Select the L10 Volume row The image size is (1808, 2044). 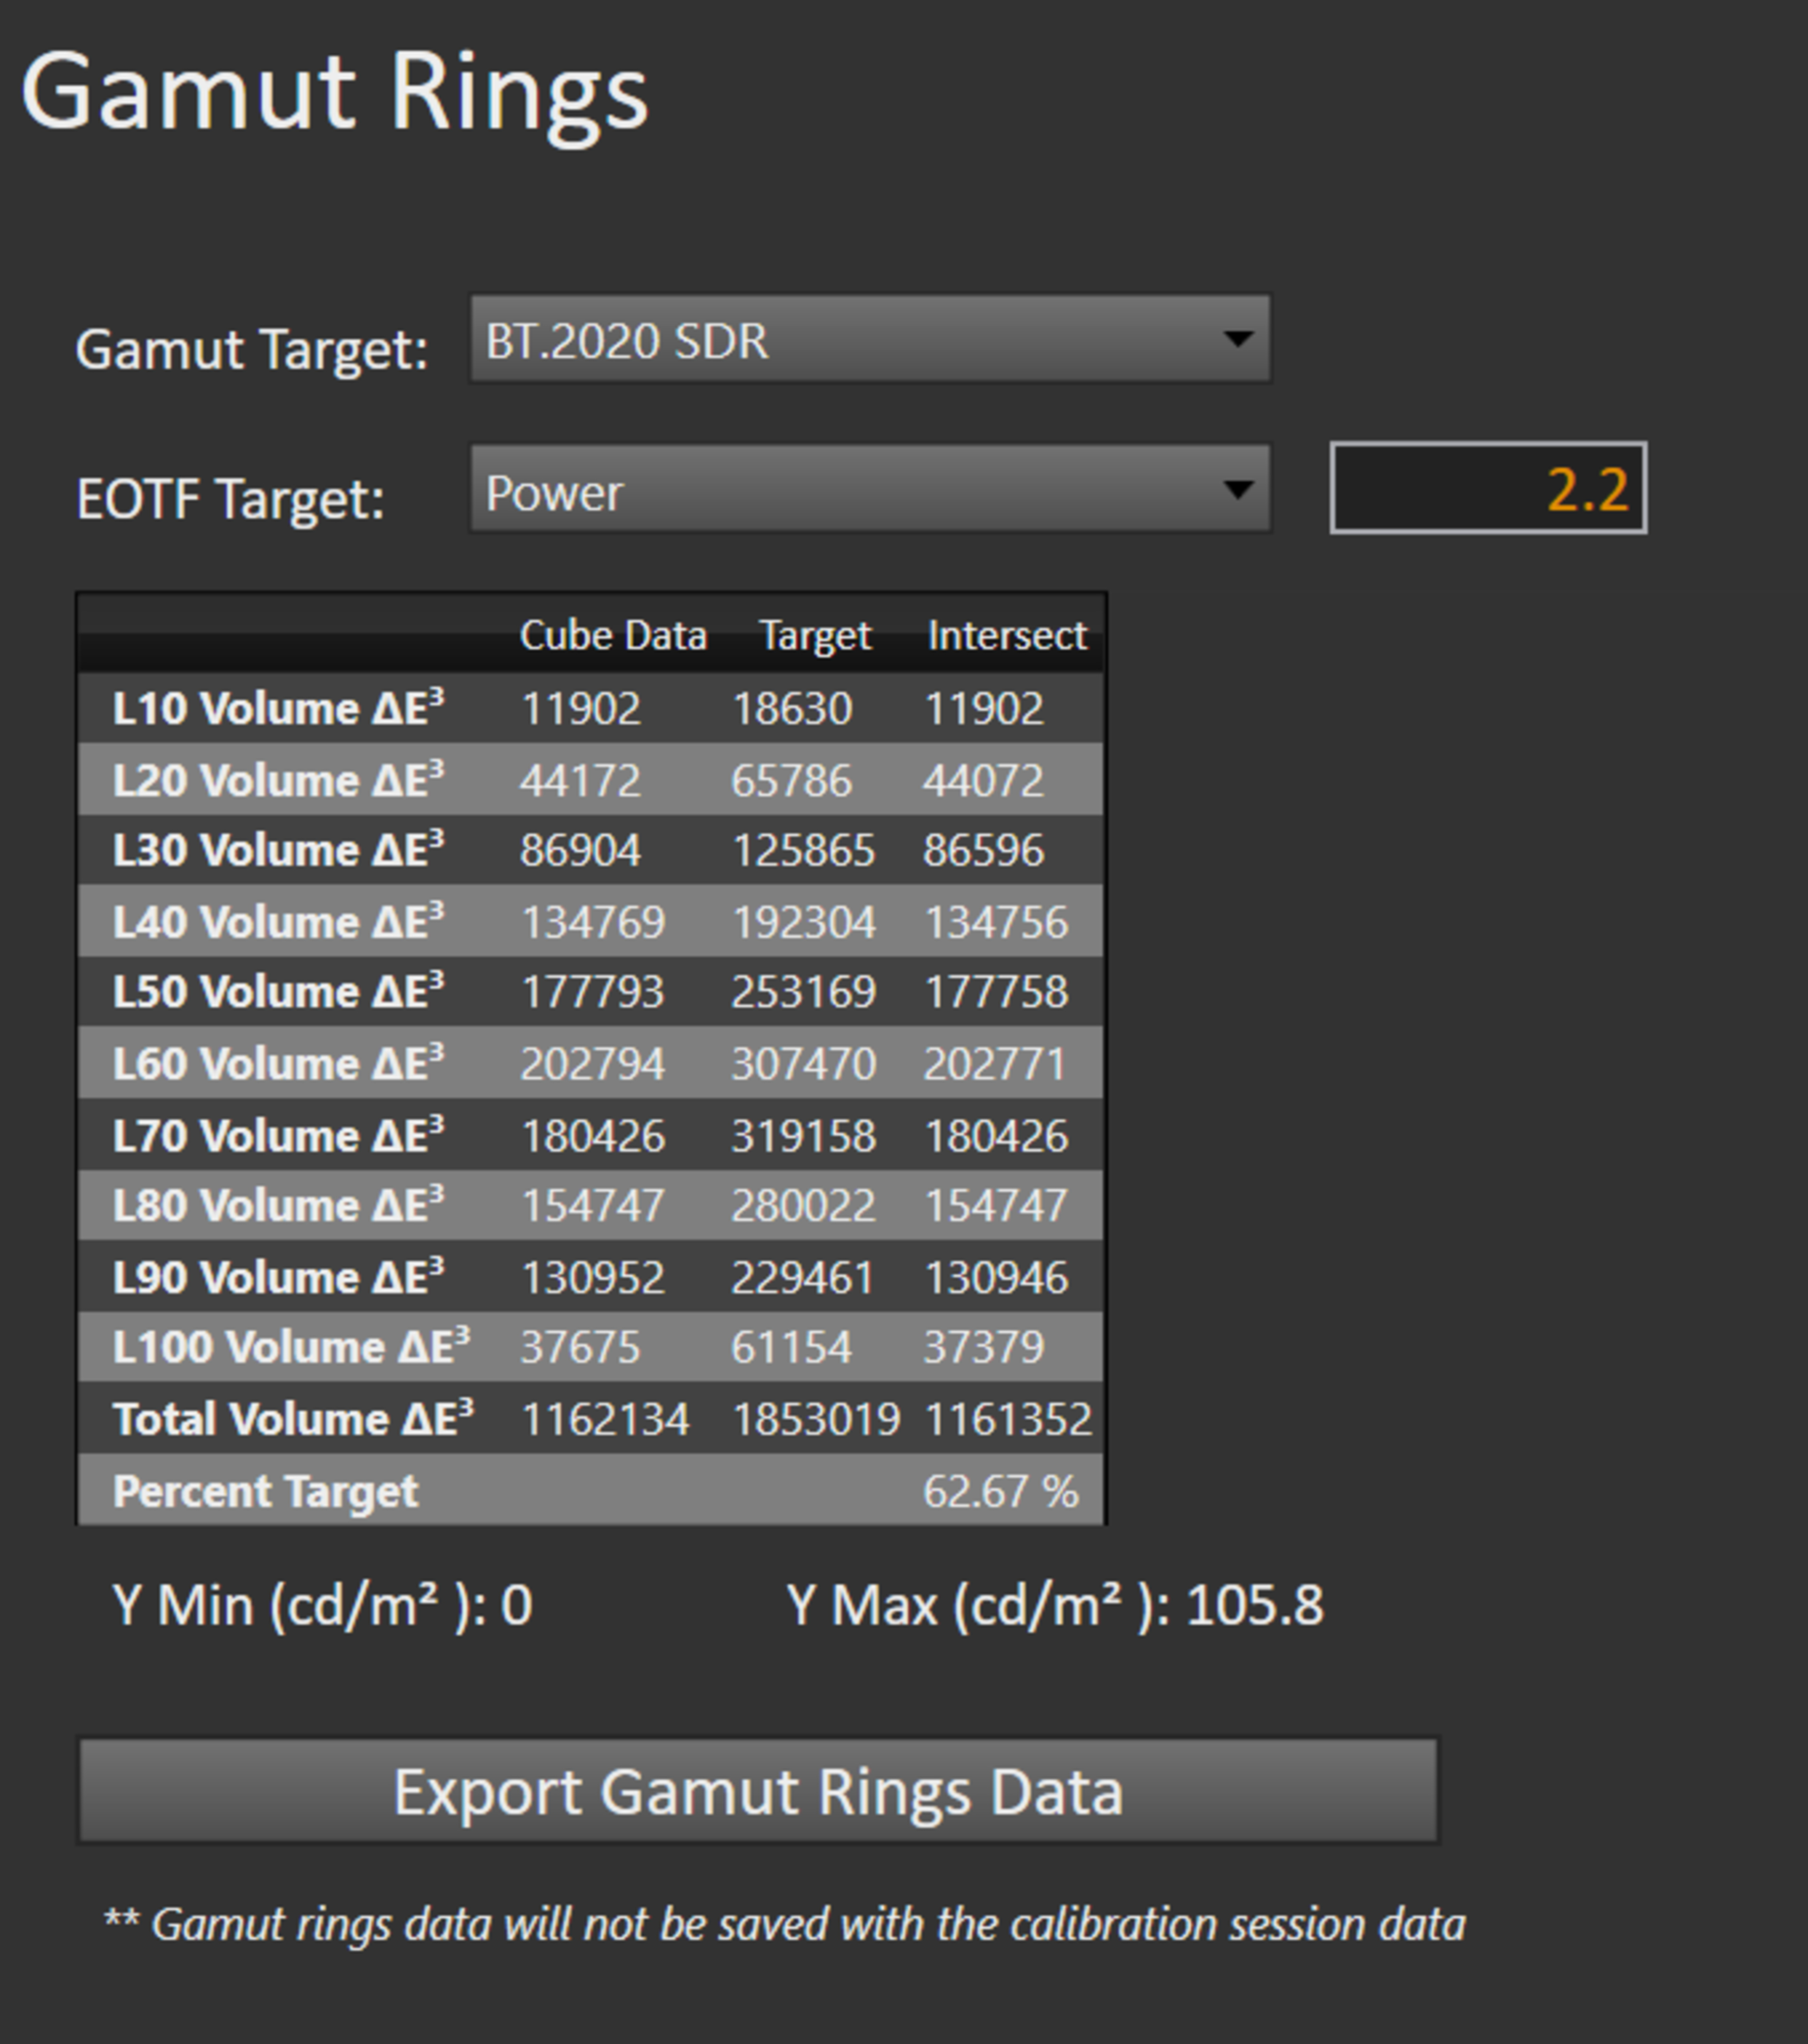coord(278,708)
